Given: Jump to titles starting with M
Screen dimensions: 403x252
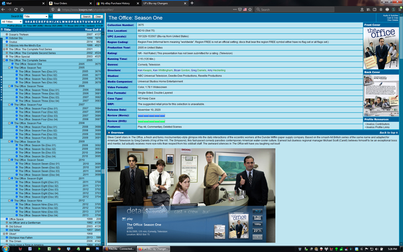Looking at the screenshot, I should tap(63, 22).
